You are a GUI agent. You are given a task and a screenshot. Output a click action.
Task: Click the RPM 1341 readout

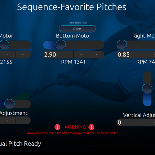click(x=73, y=62)
